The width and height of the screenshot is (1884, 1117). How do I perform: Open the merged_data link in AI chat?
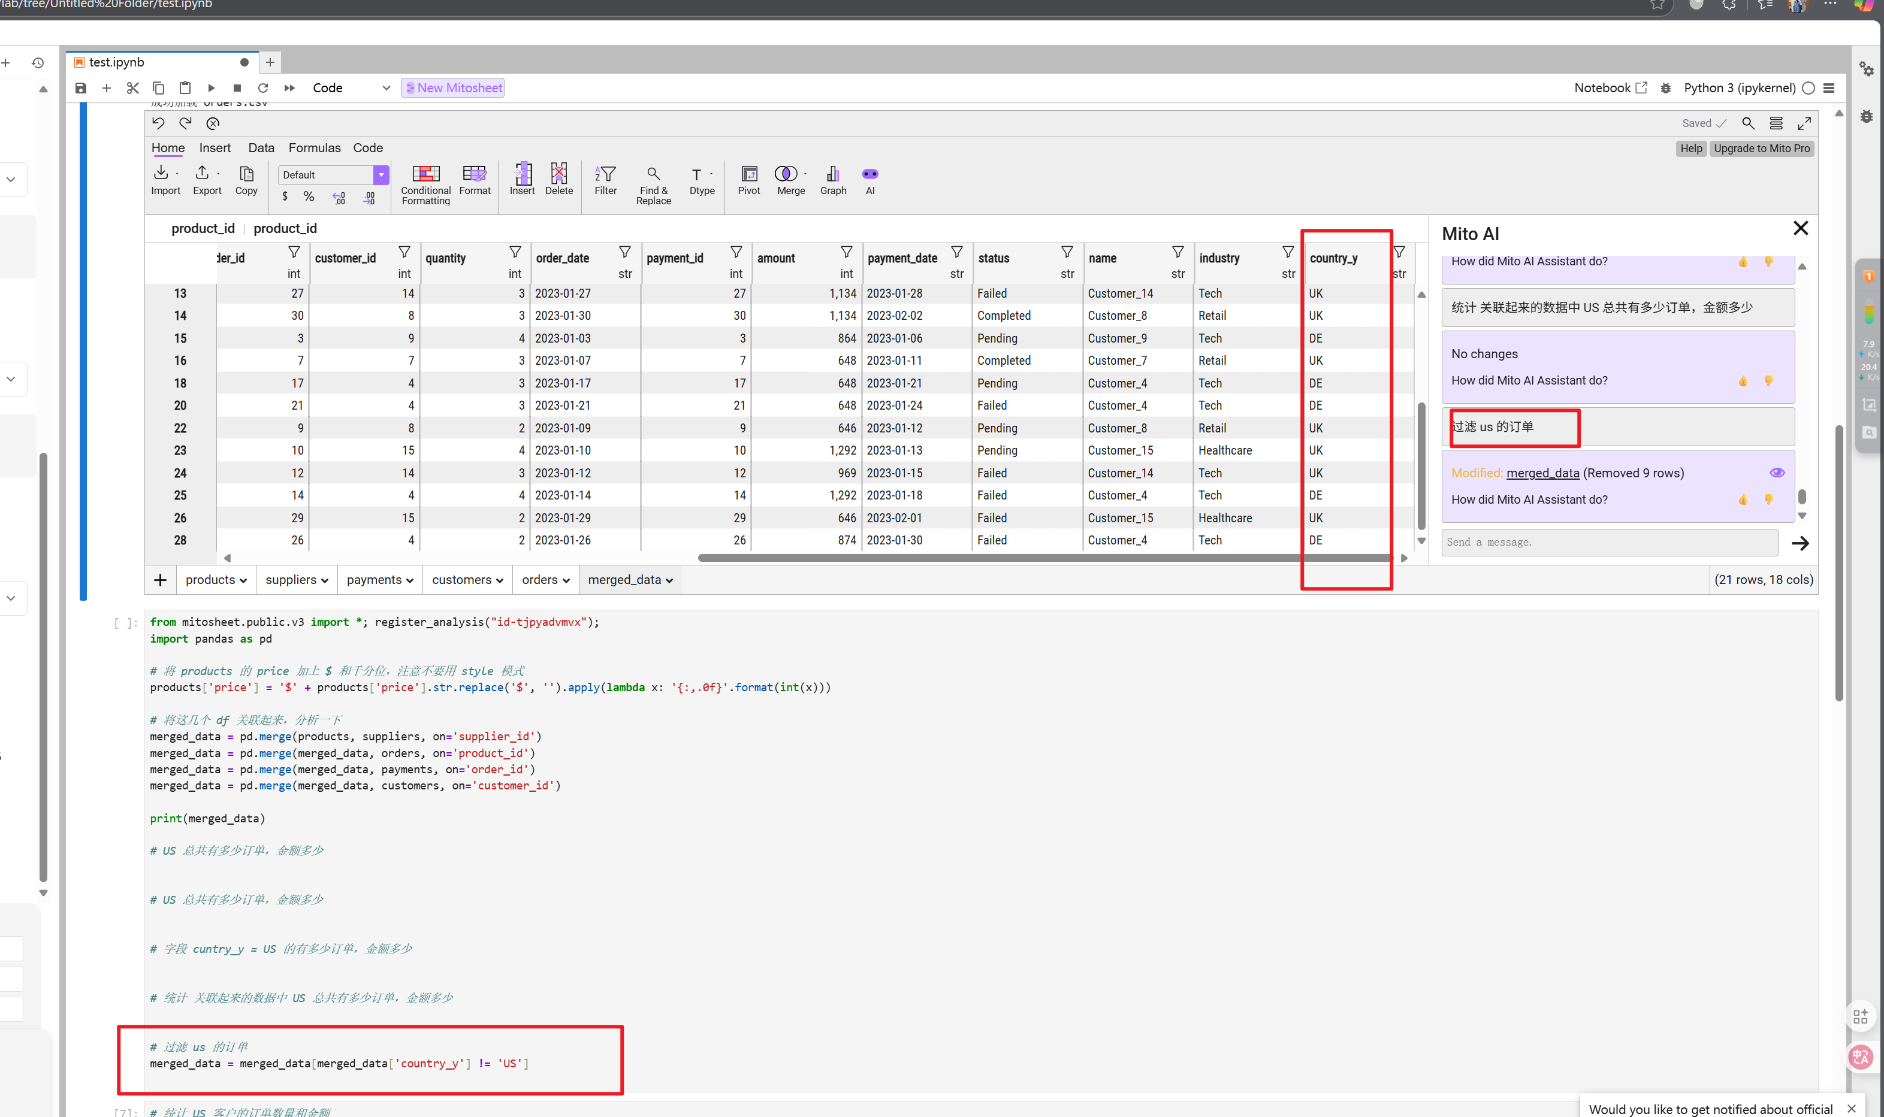(1542, 473)
